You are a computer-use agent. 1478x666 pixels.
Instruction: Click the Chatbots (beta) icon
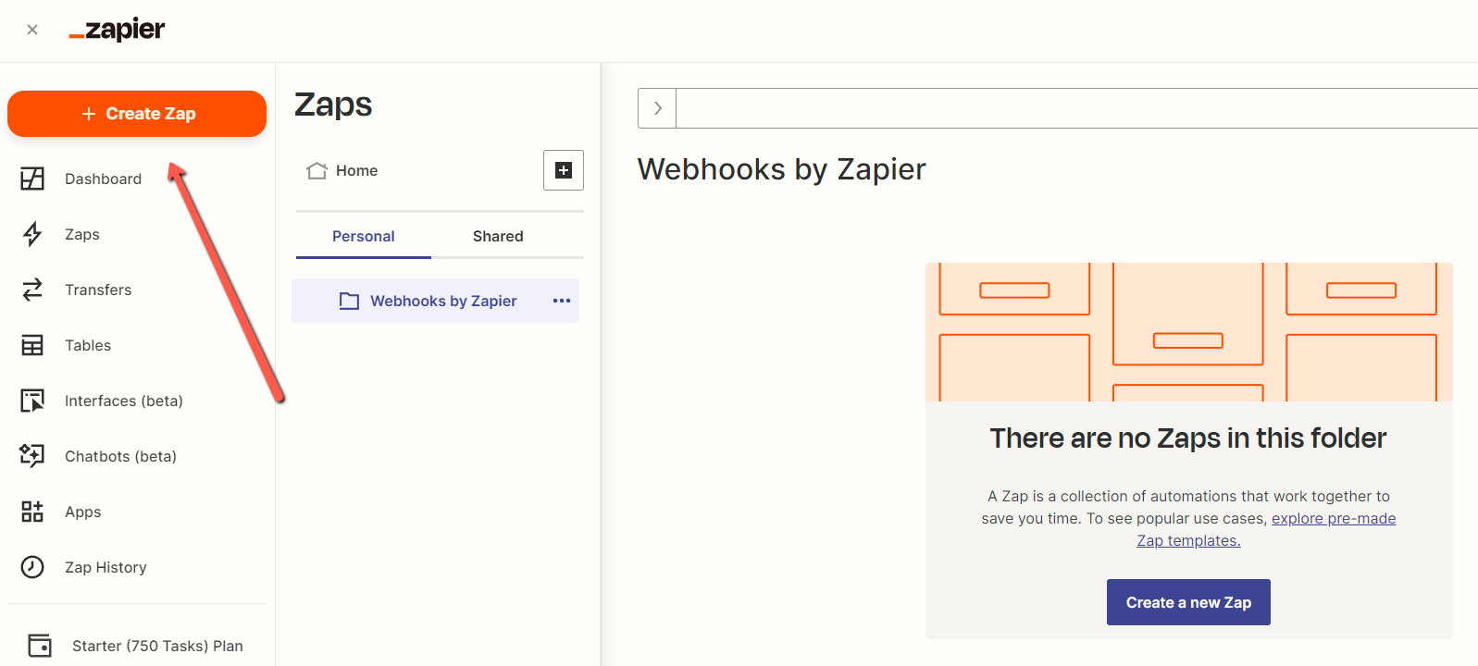[x=32, y=456]
